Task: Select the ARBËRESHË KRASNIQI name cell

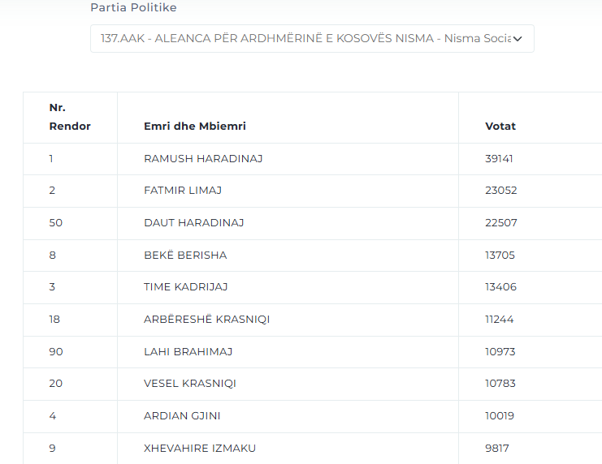Action: [206, 319]
